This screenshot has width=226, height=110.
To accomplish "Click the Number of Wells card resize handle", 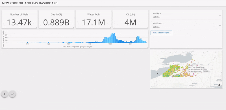I will coord(36,28).
